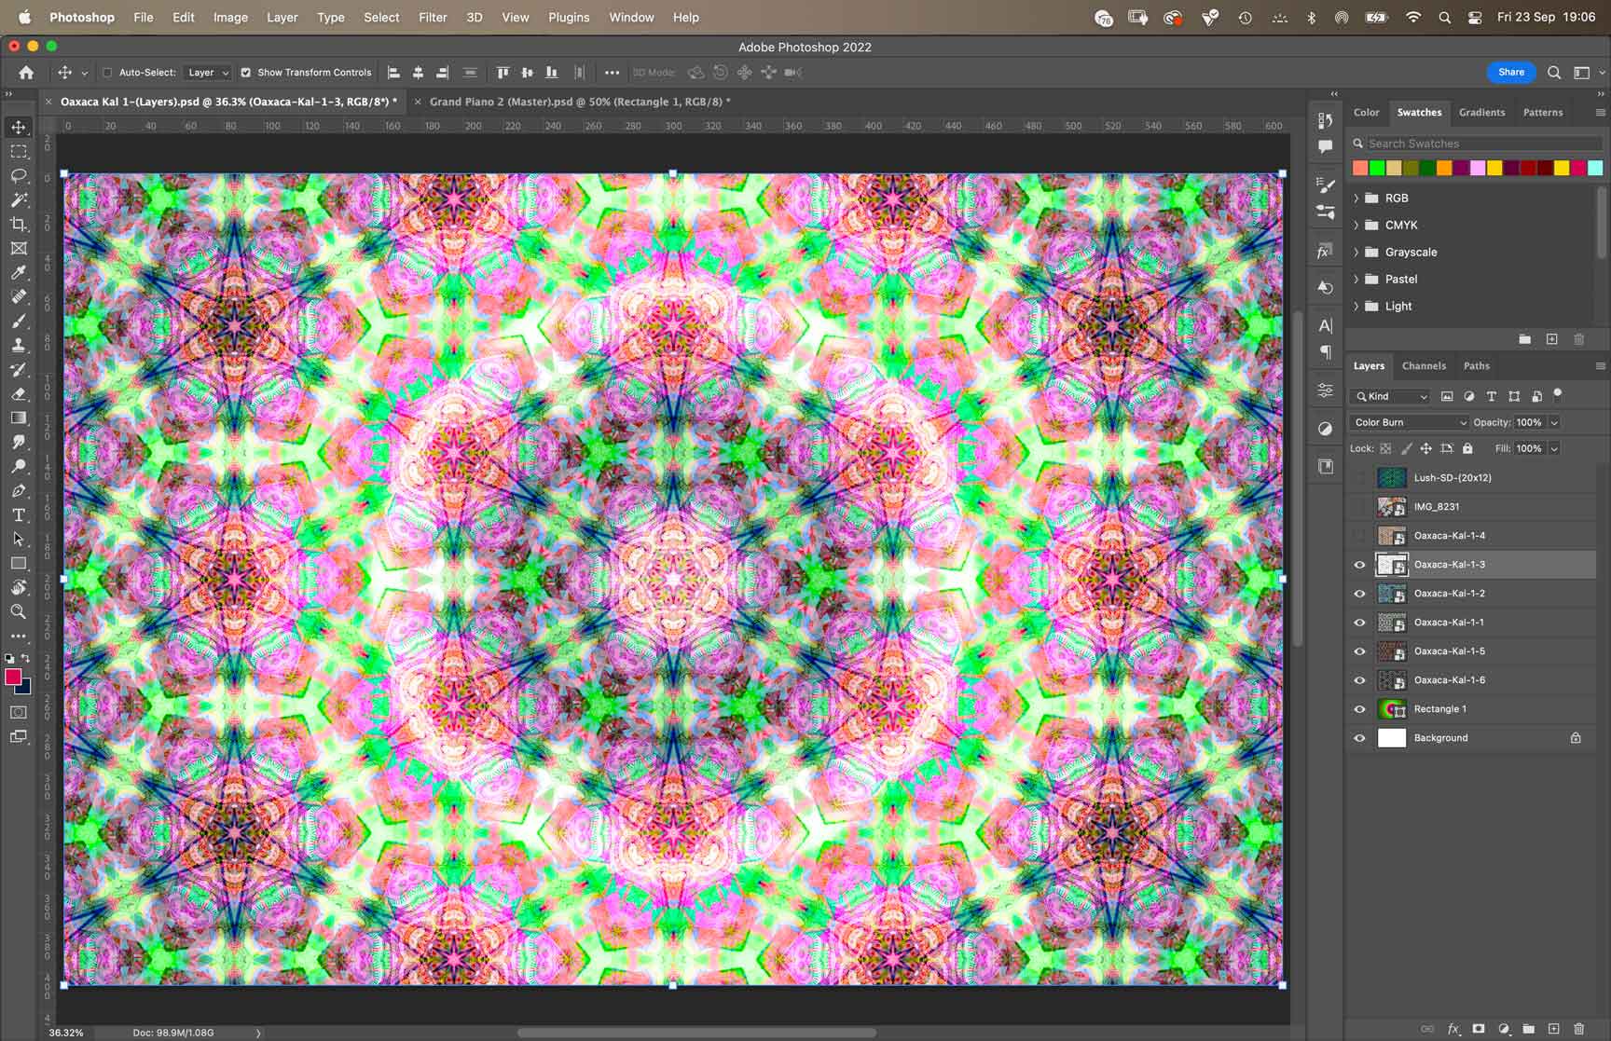Select the Crop tool
Viewport: 1611px width, 1041px height.
[19, 224]
